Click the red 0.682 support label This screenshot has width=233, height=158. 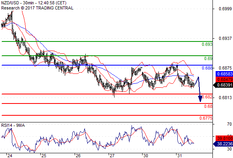(207, 97)
